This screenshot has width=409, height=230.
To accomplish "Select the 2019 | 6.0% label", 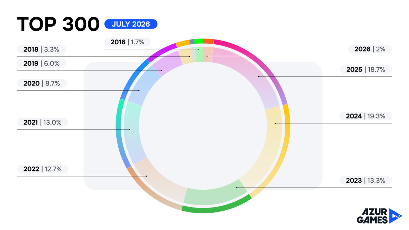I will tap(42, 63).
